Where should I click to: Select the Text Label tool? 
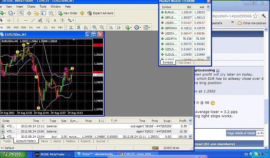click(x=62, y=20)
